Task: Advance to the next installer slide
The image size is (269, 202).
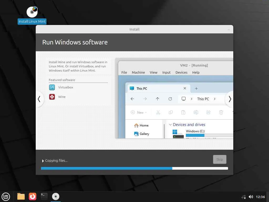Action: point(230,99)
